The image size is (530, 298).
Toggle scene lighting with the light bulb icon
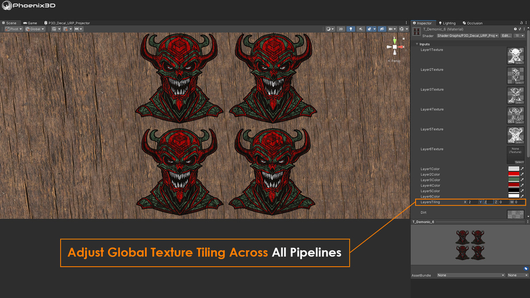pyautogui.click(x=351, y=29)
